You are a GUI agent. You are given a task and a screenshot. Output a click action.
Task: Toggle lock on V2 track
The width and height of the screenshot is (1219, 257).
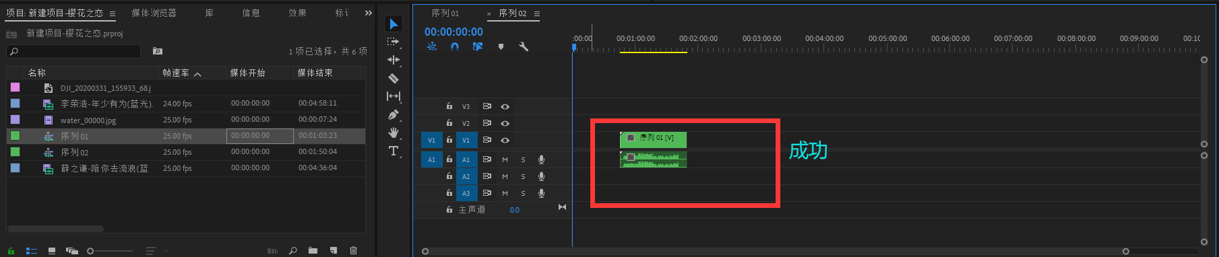tap(449, 123)
